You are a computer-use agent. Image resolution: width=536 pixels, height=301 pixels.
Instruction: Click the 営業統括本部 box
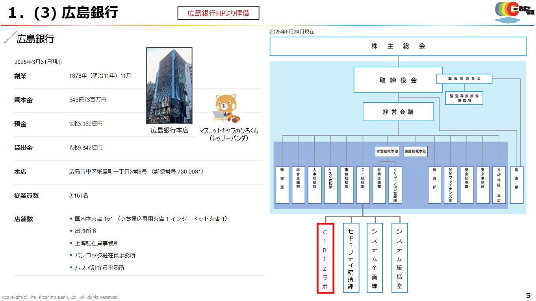pos(387,151)
